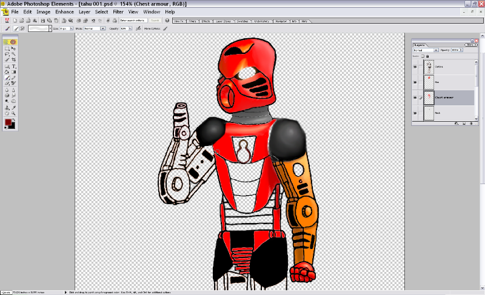Select the Rectangular Marquee tool
Viewport: 485px width, 295px height.
7,48
